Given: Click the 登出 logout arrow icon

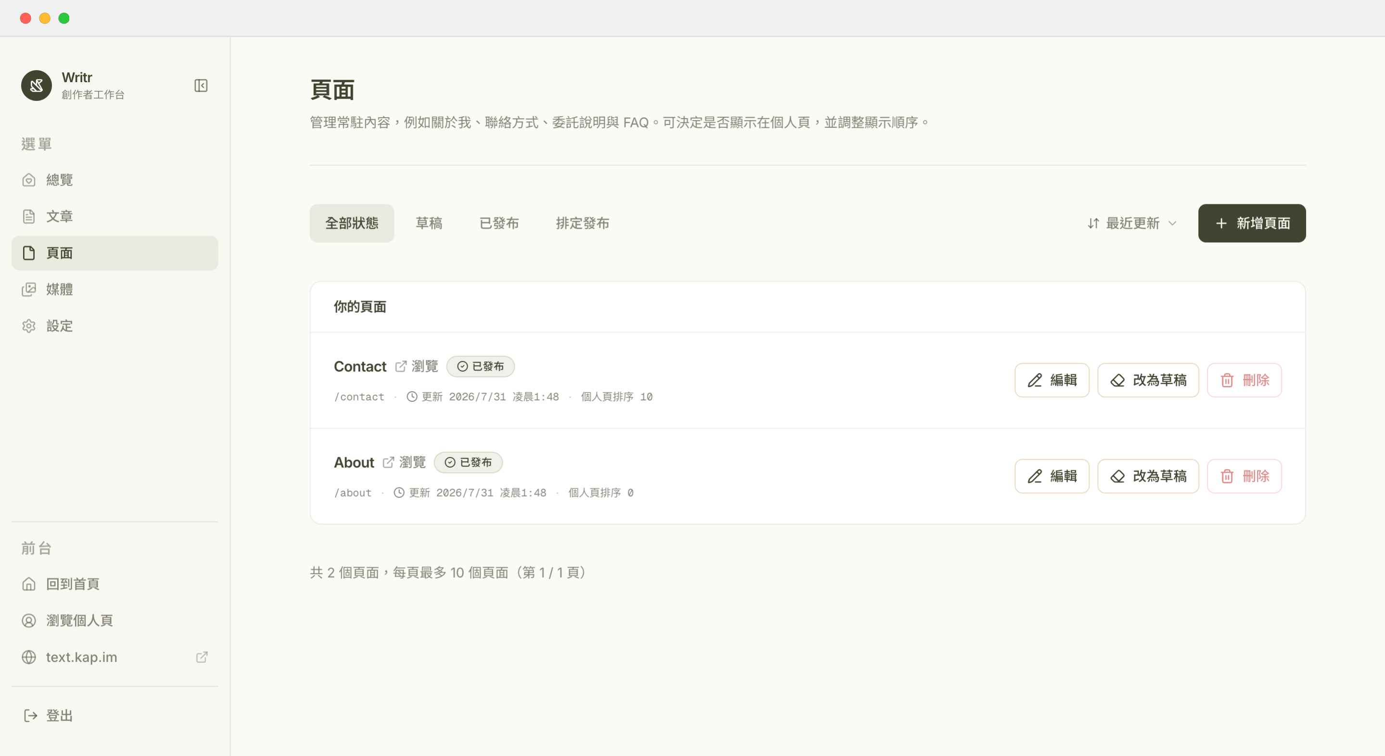Looking at the screenshot, I should 30,715.
